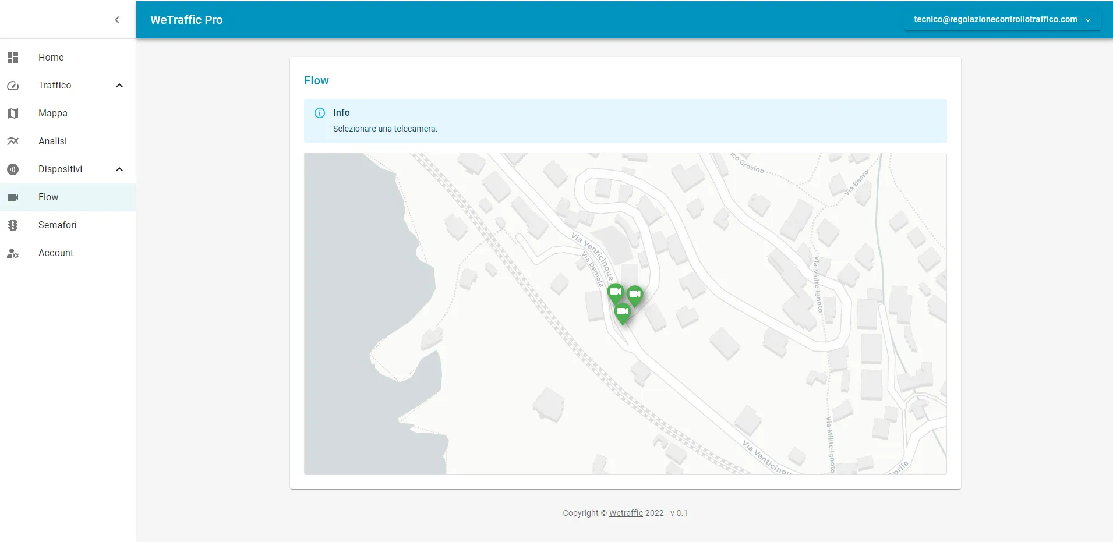The image size is (1113, 542).
Task: Collapse the Dispositivi section chevron
Action: click(x=119, y=169)
